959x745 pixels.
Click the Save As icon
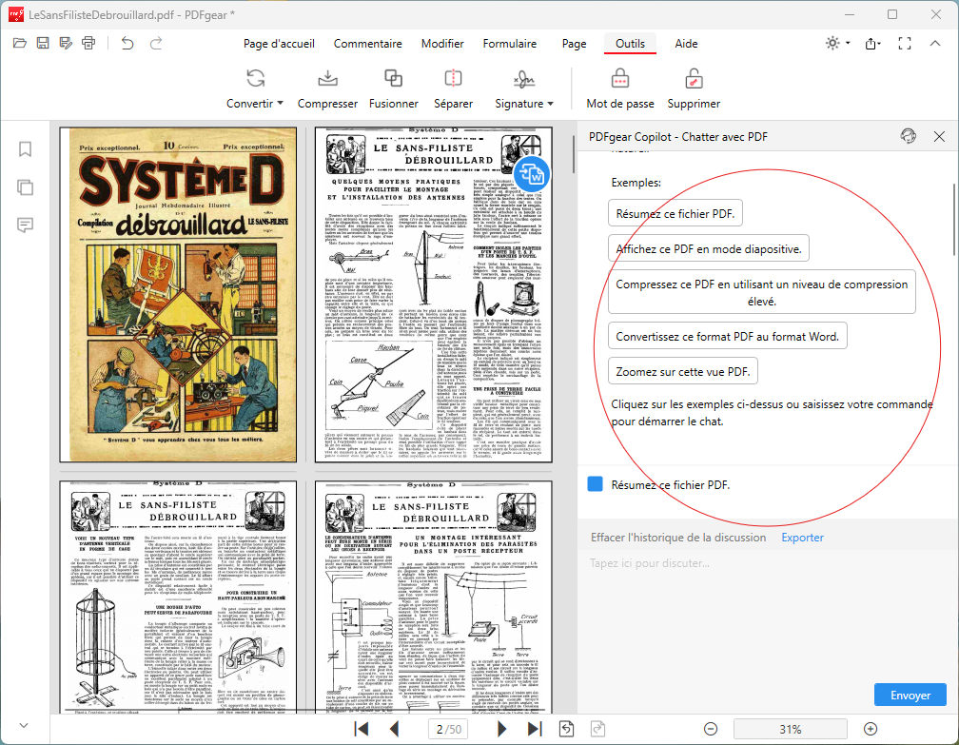click(66, 43)
